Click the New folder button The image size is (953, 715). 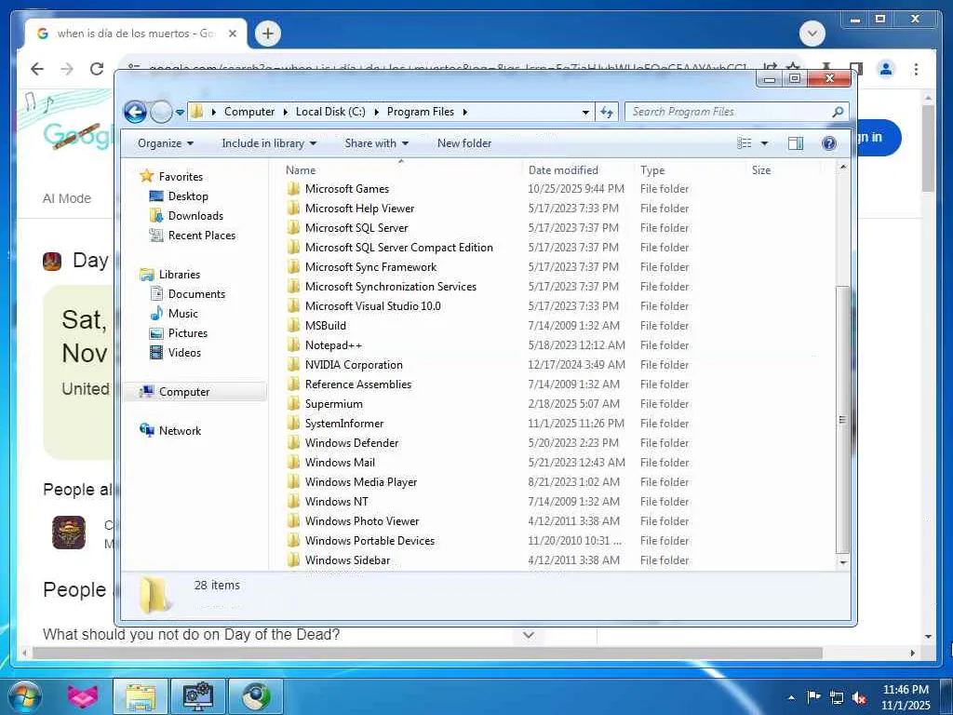click(x=464, y=143)
